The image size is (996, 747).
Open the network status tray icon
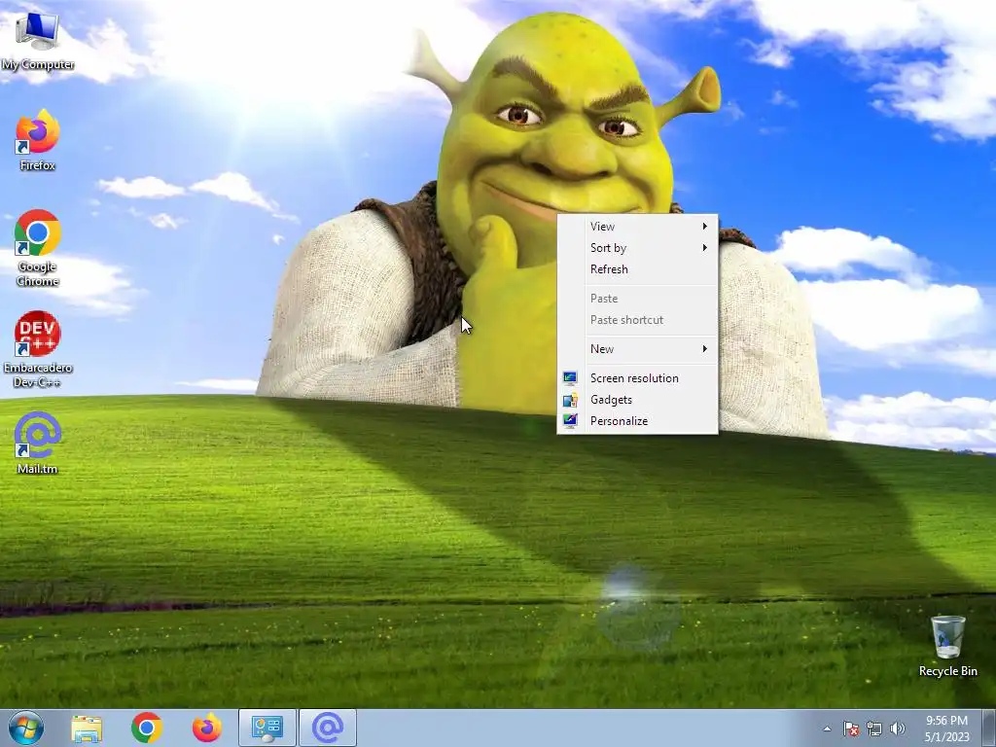(874, 729)
